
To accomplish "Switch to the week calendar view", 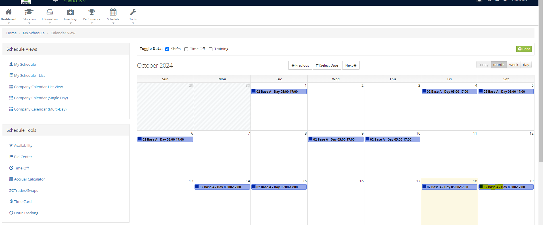I will point(513,65).
